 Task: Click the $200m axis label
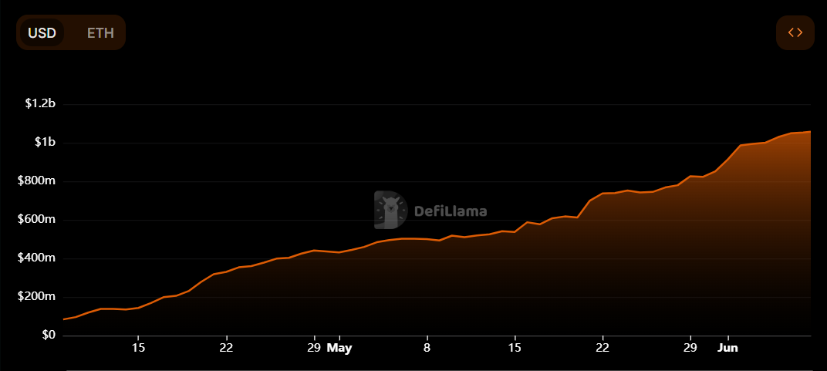[35, 297]
